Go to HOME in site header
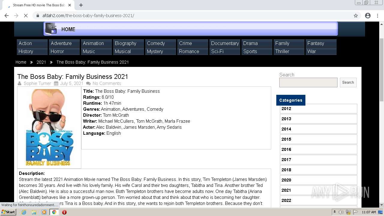The height and width of the screenshot is (216, 384). point(68,29)
